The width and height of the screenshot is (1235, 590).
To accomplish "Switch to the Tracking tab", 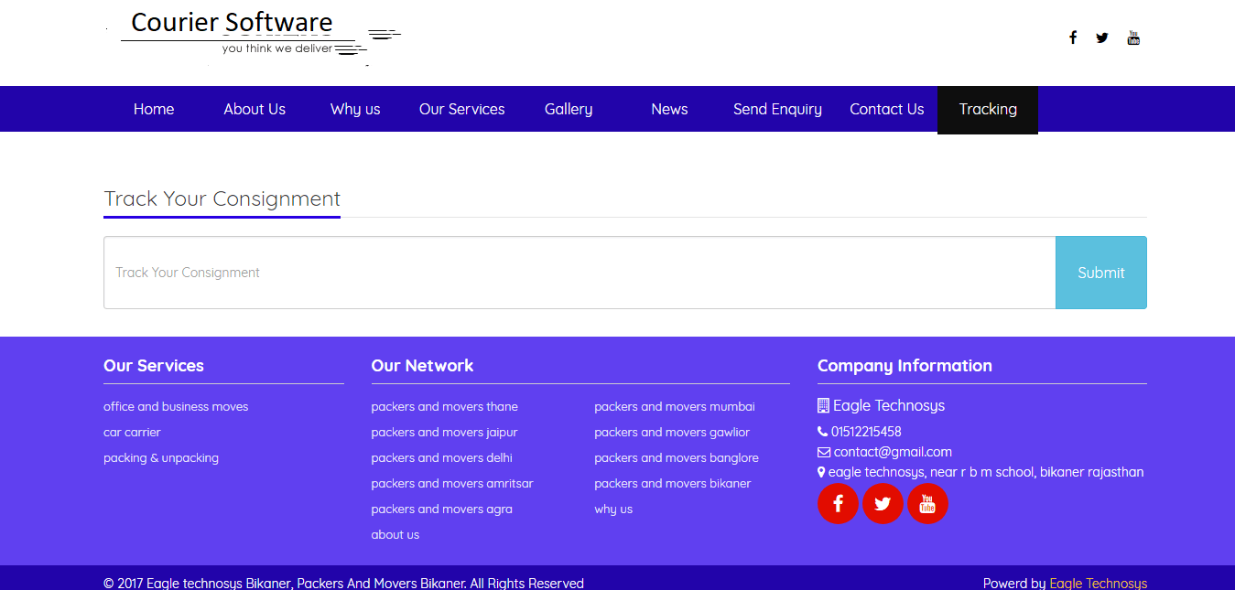I will click(988, 109).
